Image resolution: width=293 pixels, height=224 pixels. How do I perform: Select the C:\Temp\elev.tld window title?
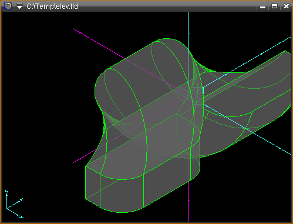coord(52,6)
